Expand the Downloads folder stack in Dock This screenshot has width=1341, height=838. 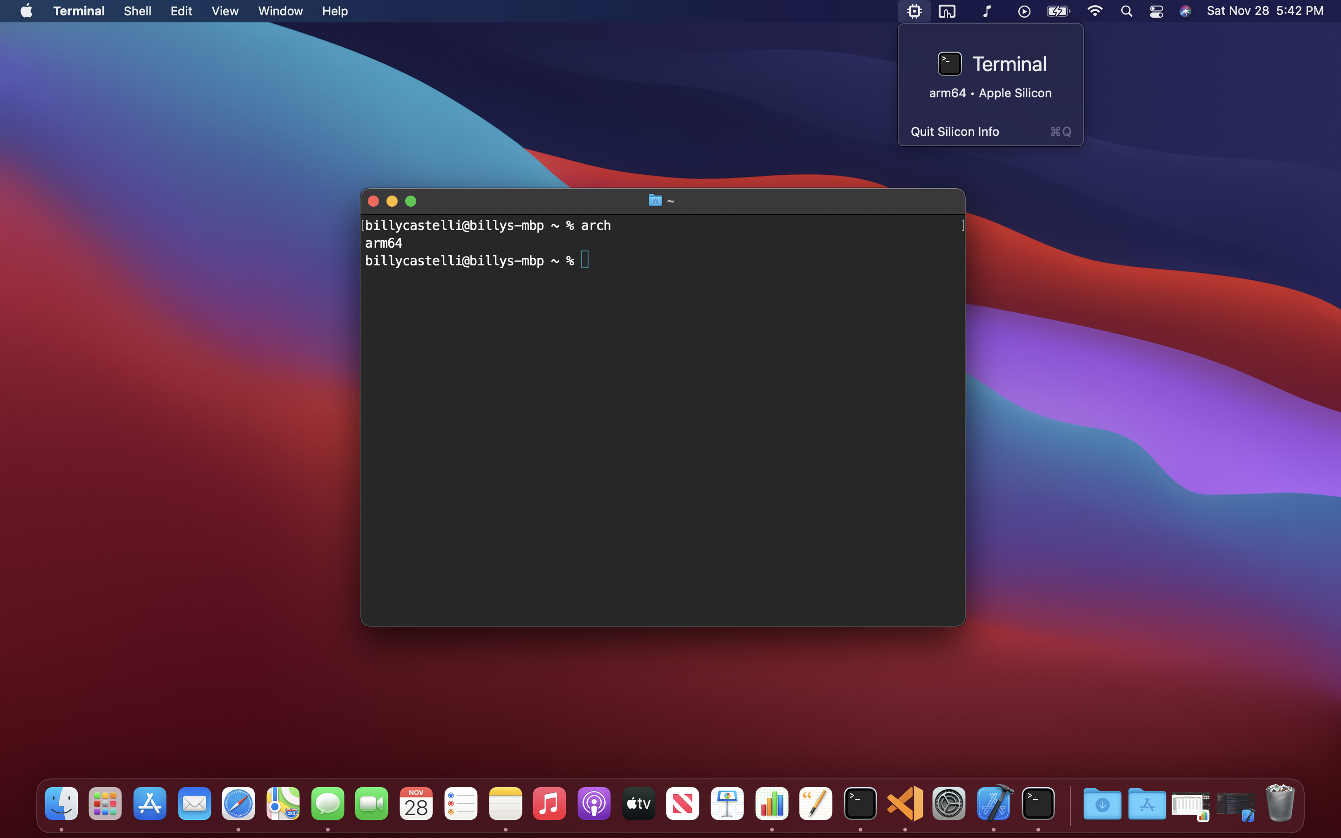pyautogui.click(x=1102, y=803)
